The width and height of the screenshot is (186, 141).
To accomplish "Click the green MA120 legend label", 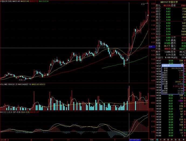I will [x=44, y=2].
